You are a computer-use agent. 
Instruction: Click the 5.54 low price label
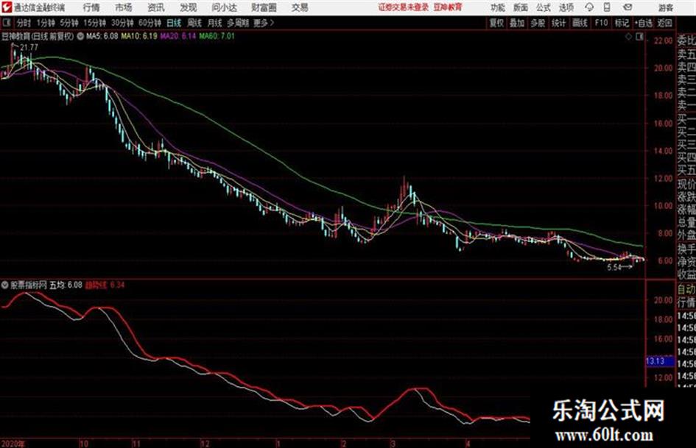pos(614,267)
